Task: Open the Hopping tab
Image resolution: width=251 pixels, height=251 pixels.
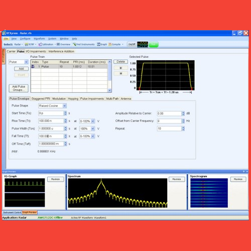Action: pos(73,99)
